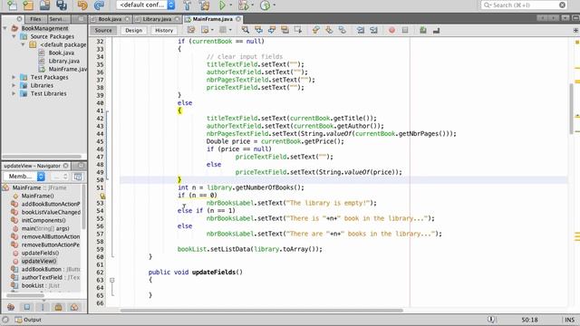Run the project with the green play icon
Image resolution: width=580 pixels, height=326 pixels.
point(222,5)
